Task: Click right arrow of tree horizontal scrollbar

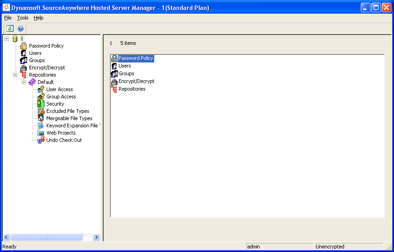Action: tap(96, 237)
